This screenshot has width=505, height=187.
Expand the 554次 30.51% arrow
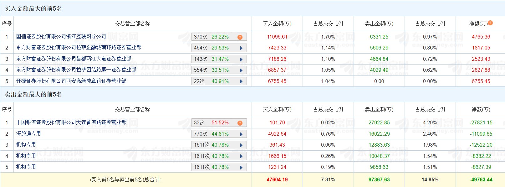[x=241, y=70]
